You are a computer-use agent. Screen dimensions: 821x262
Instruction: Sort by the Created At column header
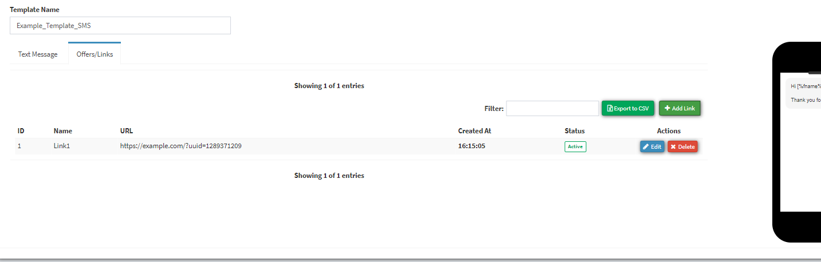pyautogui.click(x=474, y=131)
